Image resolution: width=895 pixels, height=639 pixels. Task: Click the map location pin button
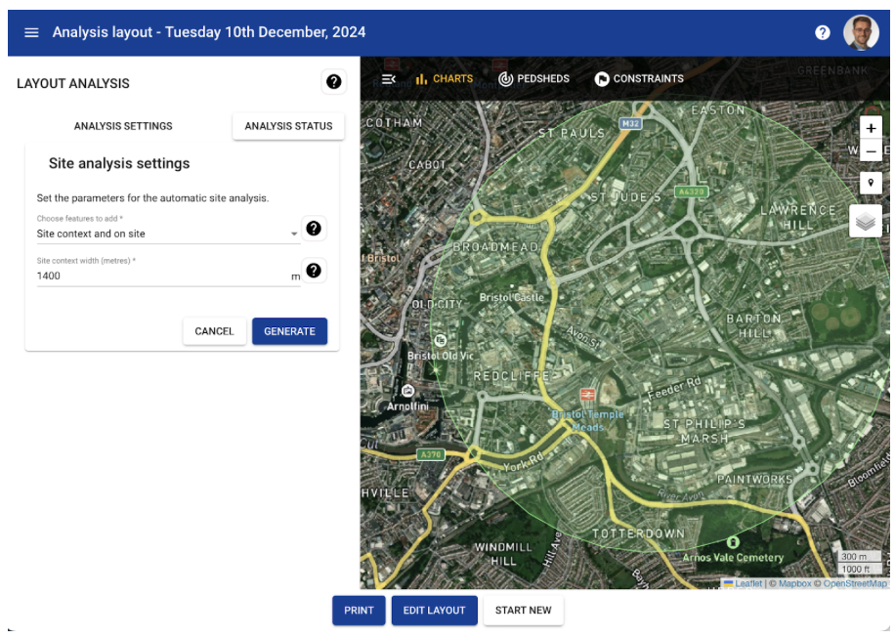871,183
